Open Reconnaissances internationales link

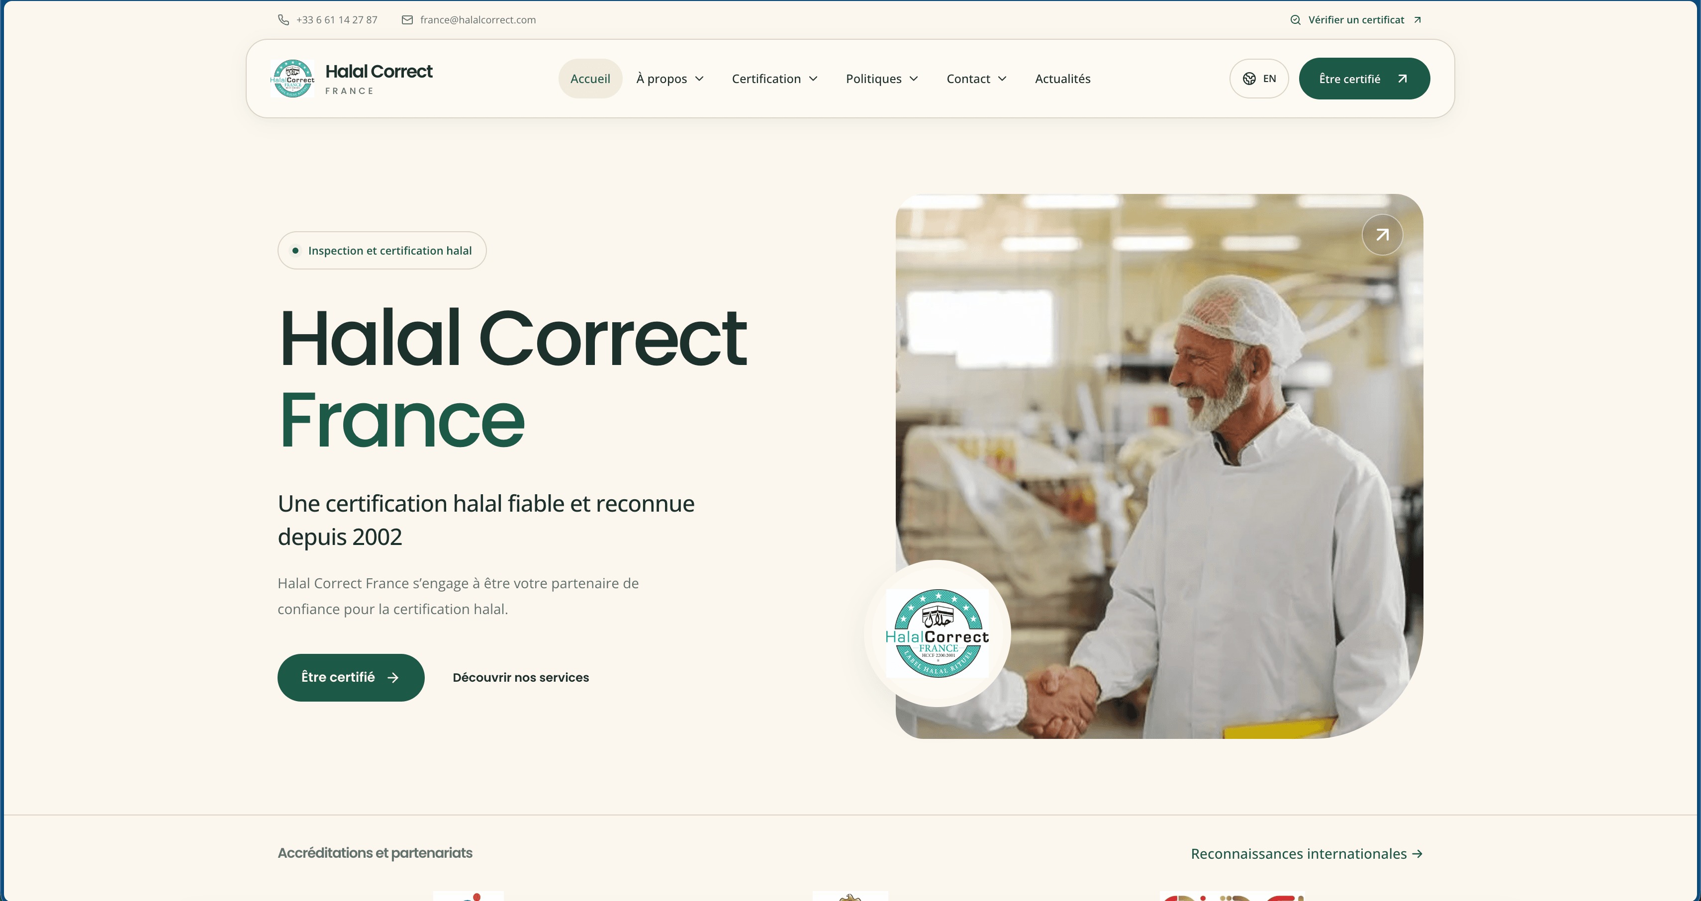[1306, 853]
